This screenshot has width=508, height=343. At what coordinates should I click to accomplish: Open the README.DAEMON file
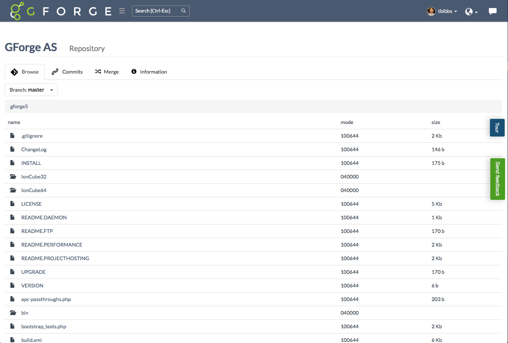pos(44,217)
